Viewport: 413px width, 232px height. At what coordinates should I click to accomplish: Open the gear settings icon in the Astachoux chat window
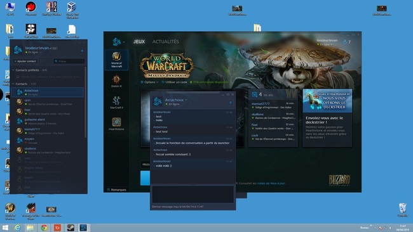click(x=231, y=103)
